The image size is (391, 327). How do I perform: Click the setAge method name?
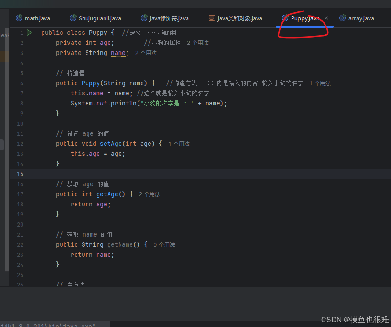(111, 144)
